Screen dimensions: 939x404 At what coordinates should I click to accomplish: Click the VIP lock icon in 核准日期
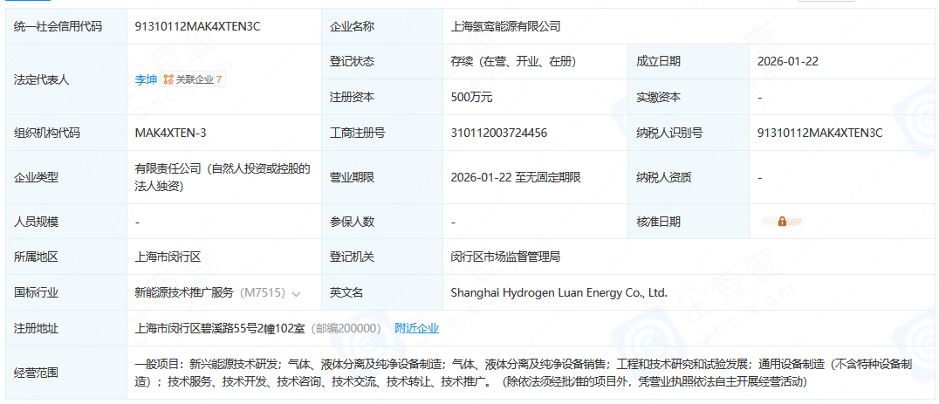tap(782, 222)
